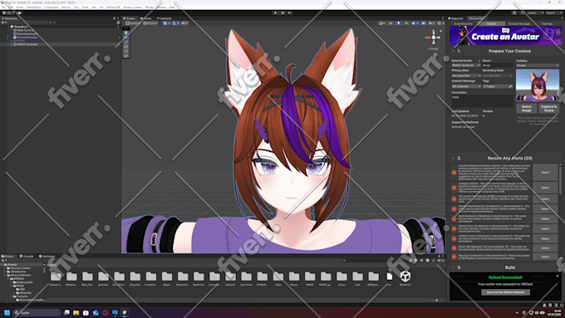Viewport: 565px width, 318px height.
Task: Collapse the Prepare Your Content section
Action: (x=454, y=51)
